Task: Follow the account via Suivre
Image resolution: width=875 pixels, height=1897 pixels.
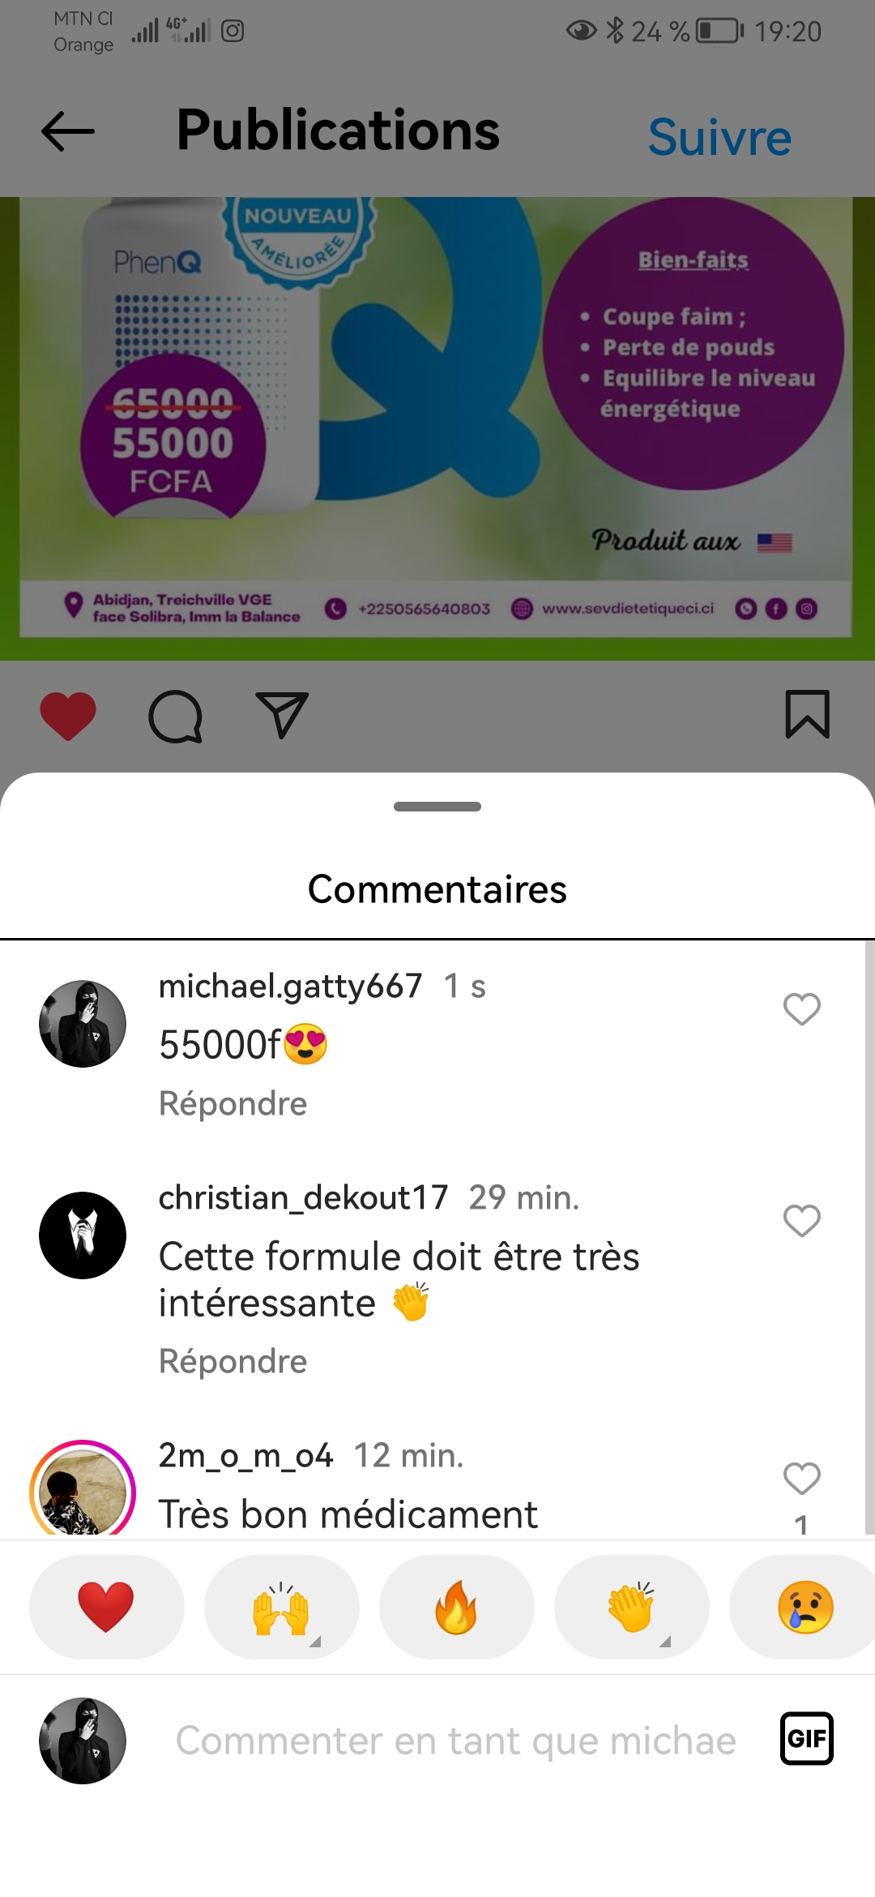Action: 719,136
